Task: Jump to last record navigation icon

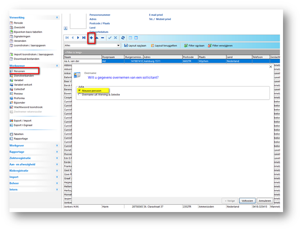Action: (84, 37)
